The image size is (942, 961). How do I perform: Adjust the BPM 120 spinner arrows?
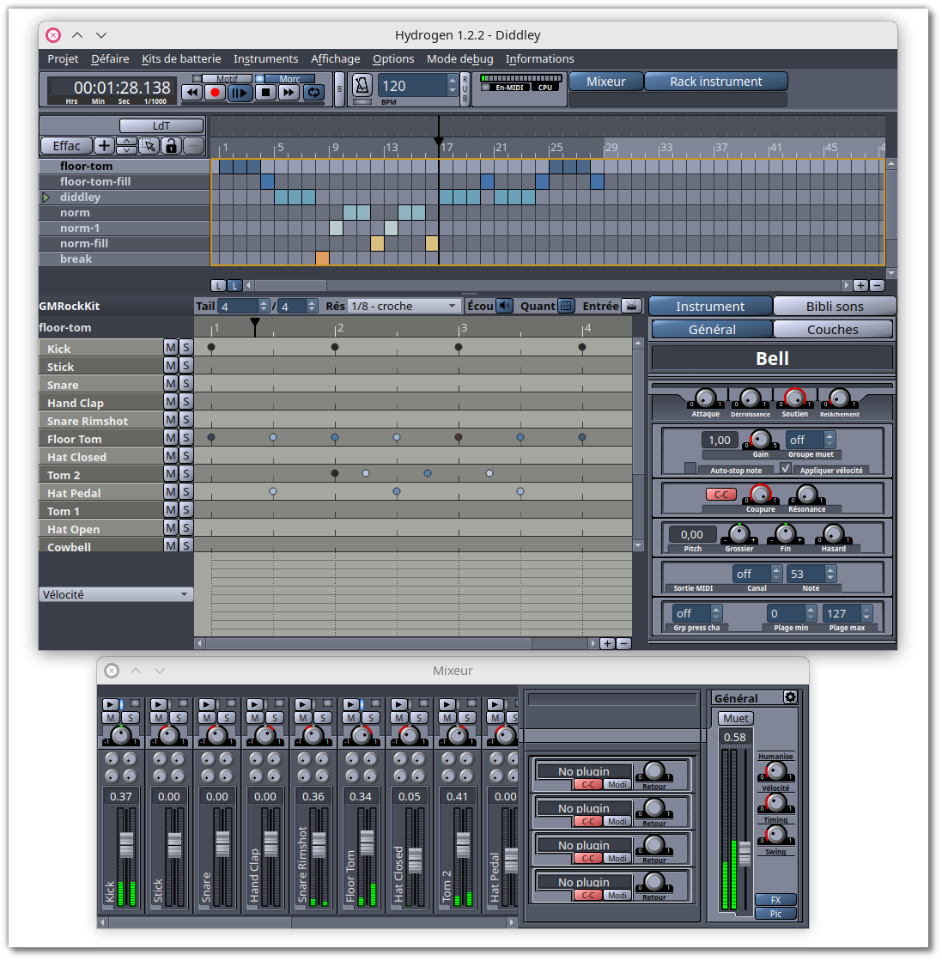pos(453,85)
